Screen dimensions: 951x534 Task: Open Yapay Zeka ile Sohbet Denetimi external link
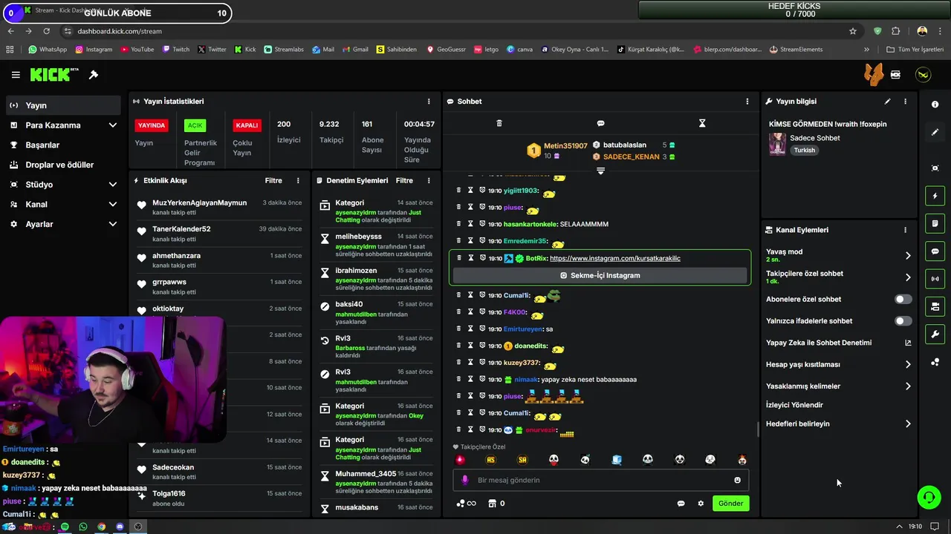pyautogui.click(x=908, y=343)
